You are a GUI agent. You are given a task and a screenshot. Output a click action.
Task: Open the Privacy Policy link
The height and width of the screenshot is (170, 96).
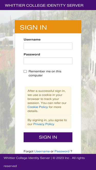(44, 124)
